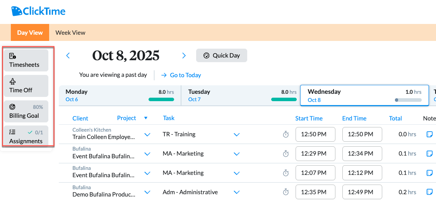Sort by Start Time column header
This screenshot has height=200, width=436.
309,119
